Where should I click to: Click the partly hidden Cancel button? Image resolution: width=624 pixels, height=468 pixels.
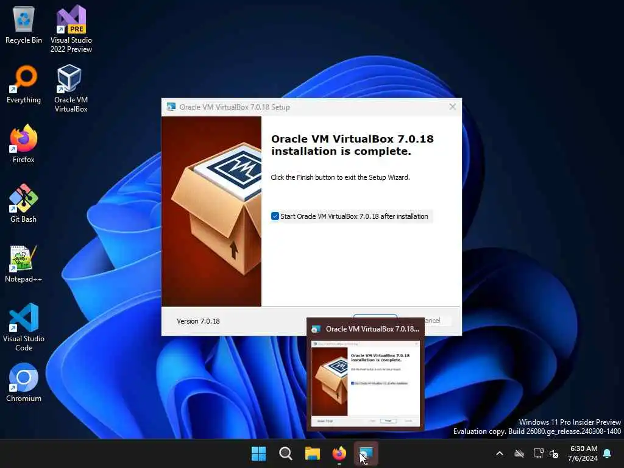[x=438, y=321]
